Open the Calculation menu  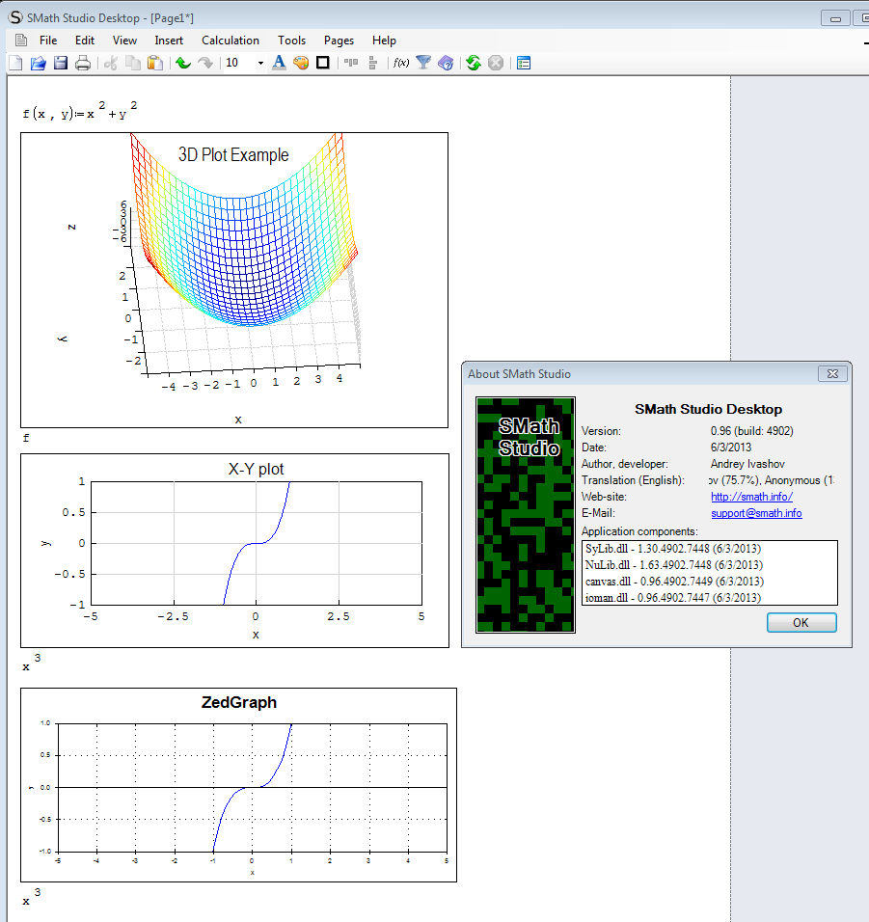[x=230, y=41]
